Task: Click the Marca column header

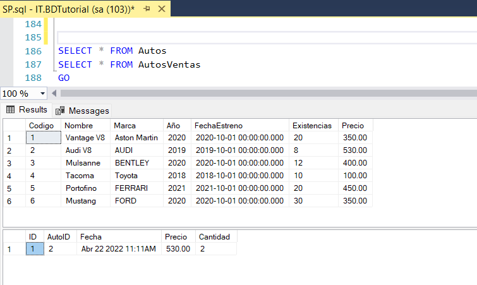Action: click(136, 125)
